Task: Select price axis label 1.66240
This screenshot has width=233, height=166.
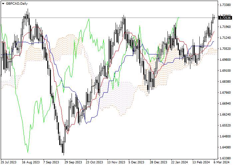Action: (225, 115)
